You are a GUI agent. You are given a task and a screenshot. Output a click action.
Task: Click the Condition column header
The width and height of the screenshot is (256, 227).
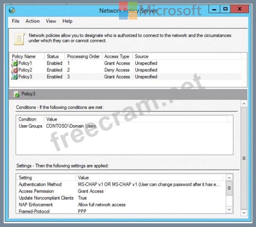[27, 119]
